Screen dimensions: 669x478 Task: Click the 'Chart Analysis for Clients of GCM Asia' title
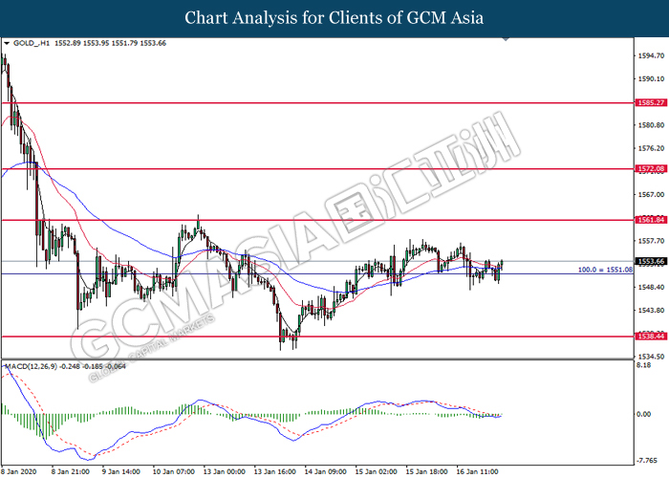[334, 18]
